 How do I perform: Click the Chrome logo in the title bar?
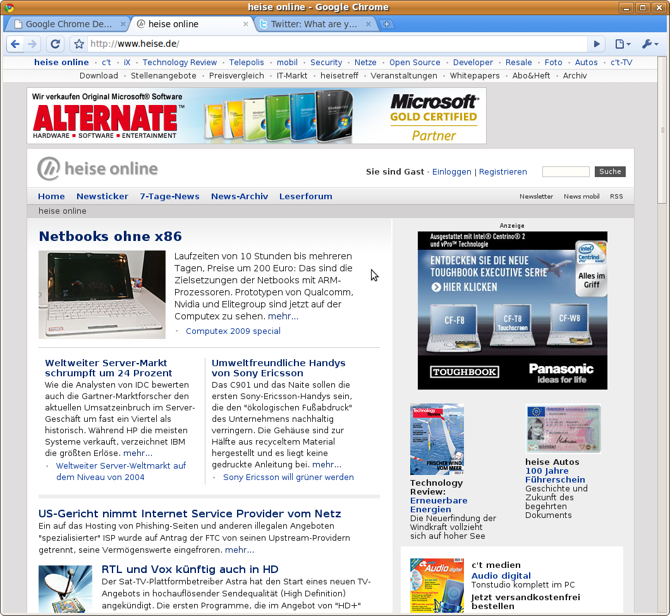pos(9,7)
